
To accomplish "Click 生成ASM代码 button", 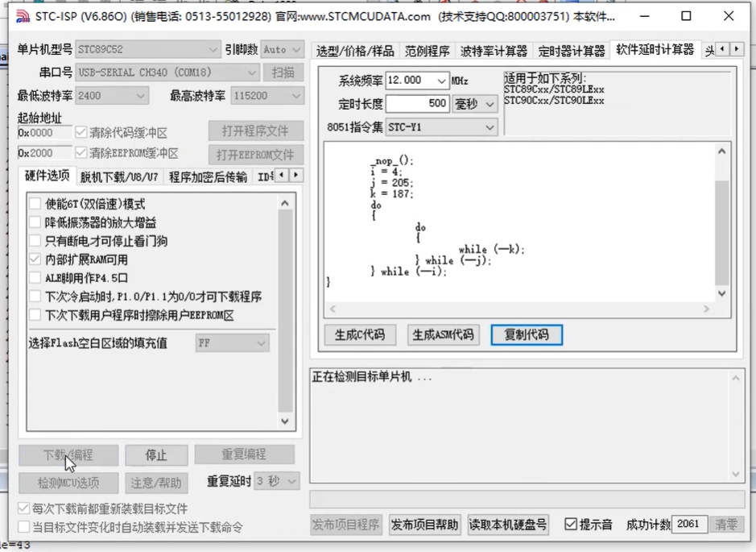I will click(x=444, y=334).
